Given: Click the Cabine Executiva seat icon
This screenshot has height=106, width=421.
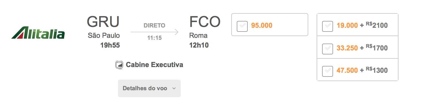Looking at the screenshot, I should click(119, 65).
